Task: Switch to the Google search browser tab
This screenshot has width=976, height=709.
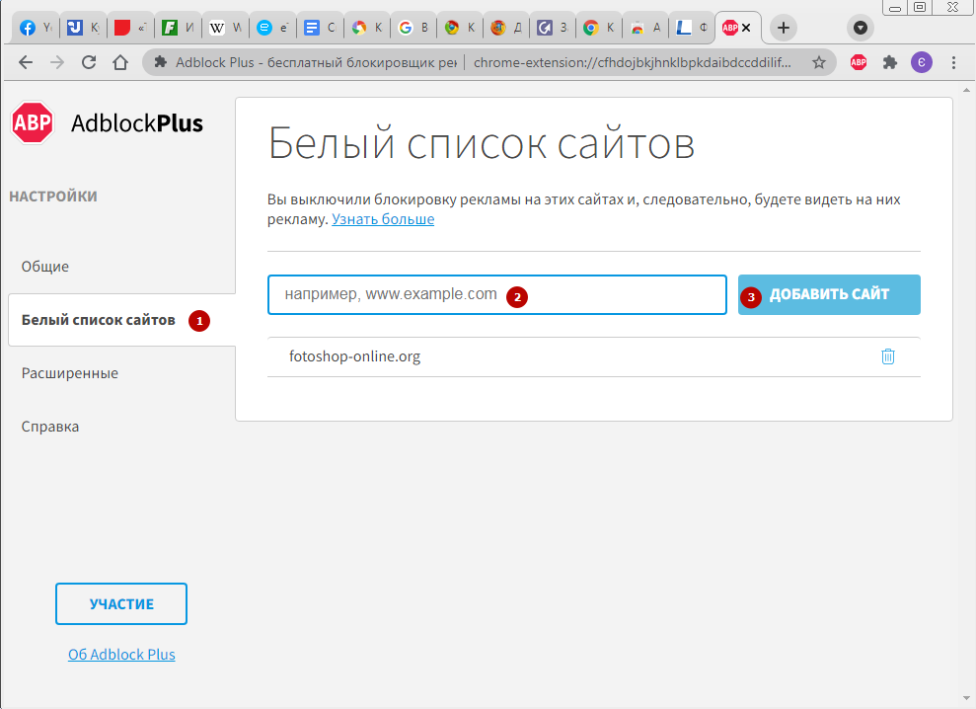Action: pyautogui.click(x=413, y=28)
